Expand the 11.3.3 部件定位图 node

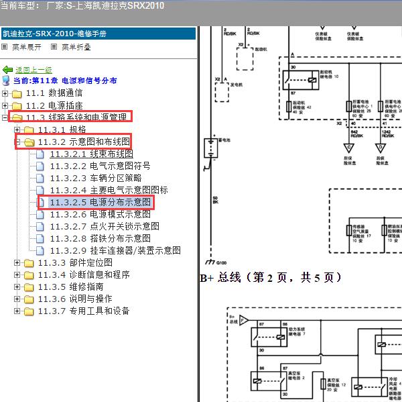tap(17, 262)
